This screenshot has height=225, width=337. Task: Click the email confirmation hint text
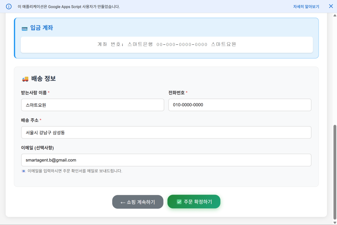[x=75, y=171]
